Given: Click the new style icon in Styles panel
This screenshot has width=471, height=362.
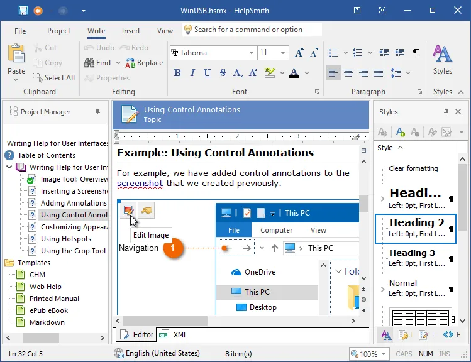Looking at the screenshot, I should (x=400, y=132).
